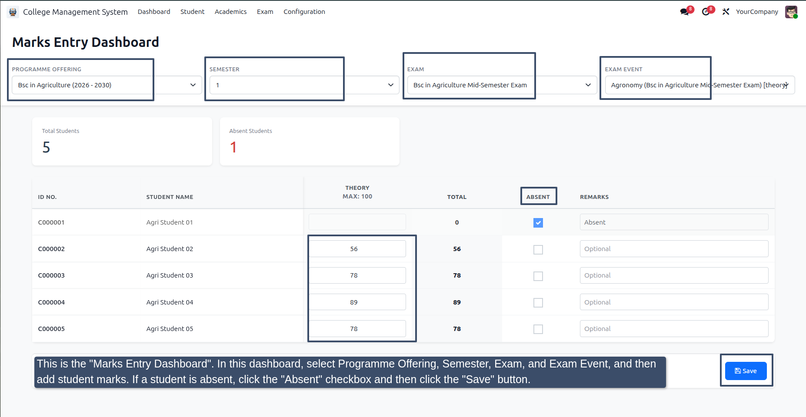Click remarks field for Agri Student 04
This screenshot has width=806, height=417.
(674, 302)
